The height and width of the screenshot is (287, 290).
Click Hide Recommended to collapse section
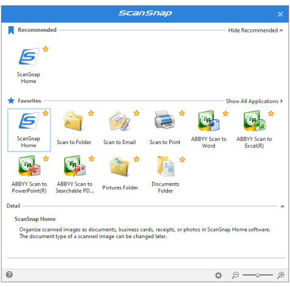pos(256,31)
